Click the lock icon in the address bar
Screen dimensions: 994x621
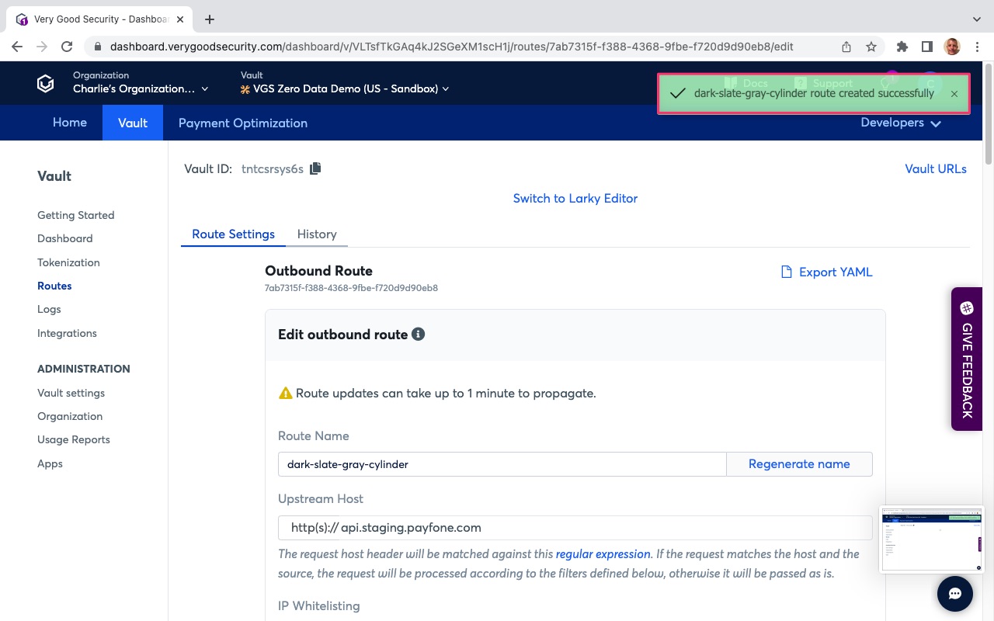pyautogui.click(x=98, y=47)
